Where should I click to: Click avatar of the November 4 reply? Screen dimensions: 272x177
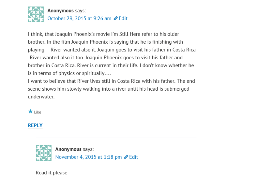(44, 153)
